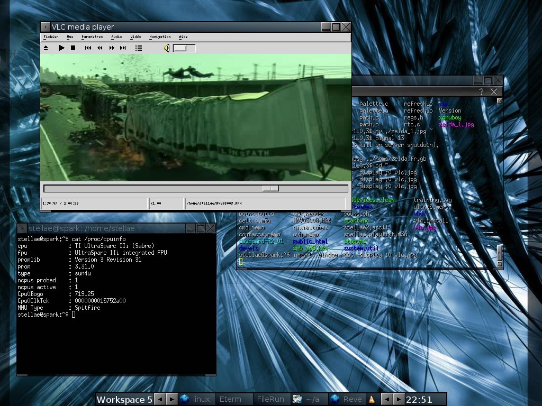The height and width of the screenshot is (406, 542).
Task: Click 'training.svg' in rear terminal
Action: tap(432, 200)
